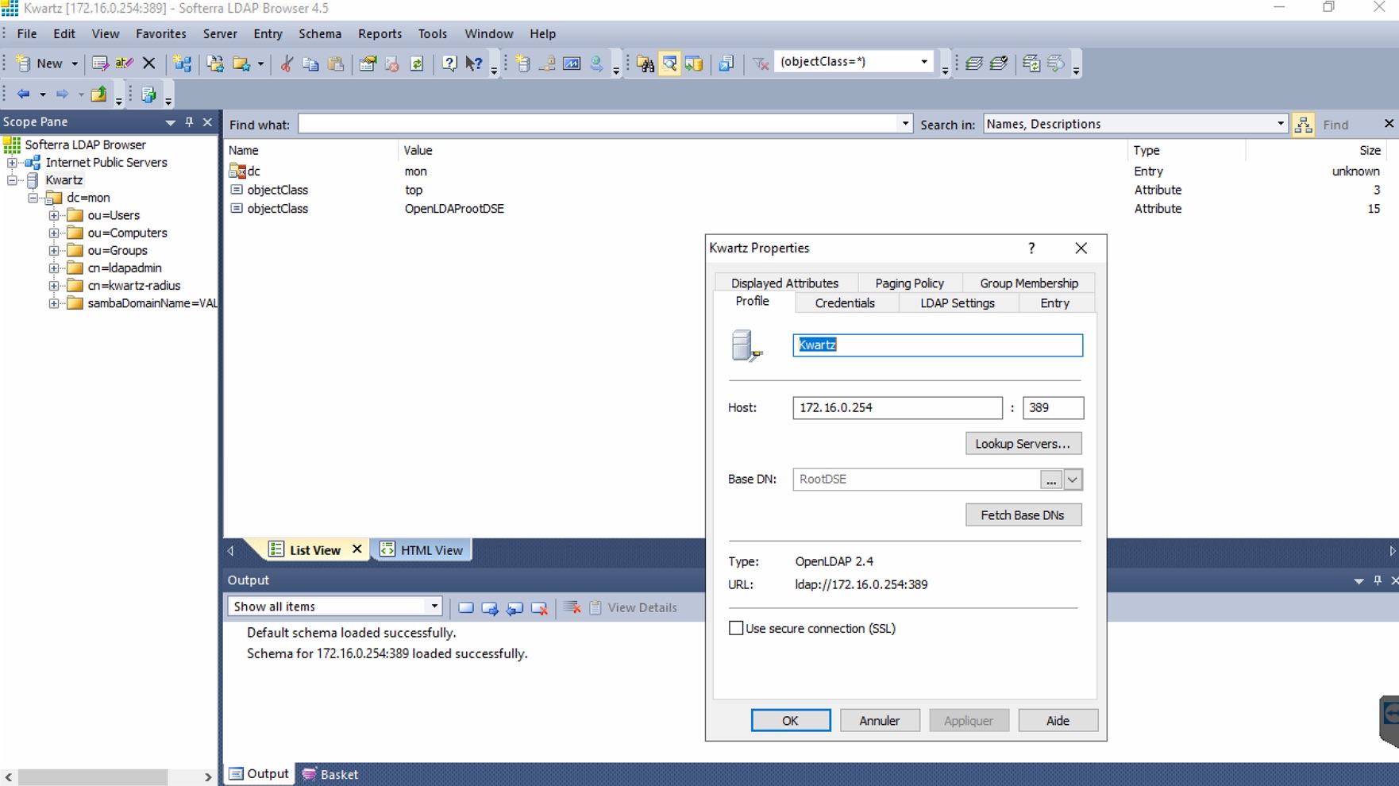Switch to the Basket tab
This screenshot has width=1399, height=786.
[330, 774]
